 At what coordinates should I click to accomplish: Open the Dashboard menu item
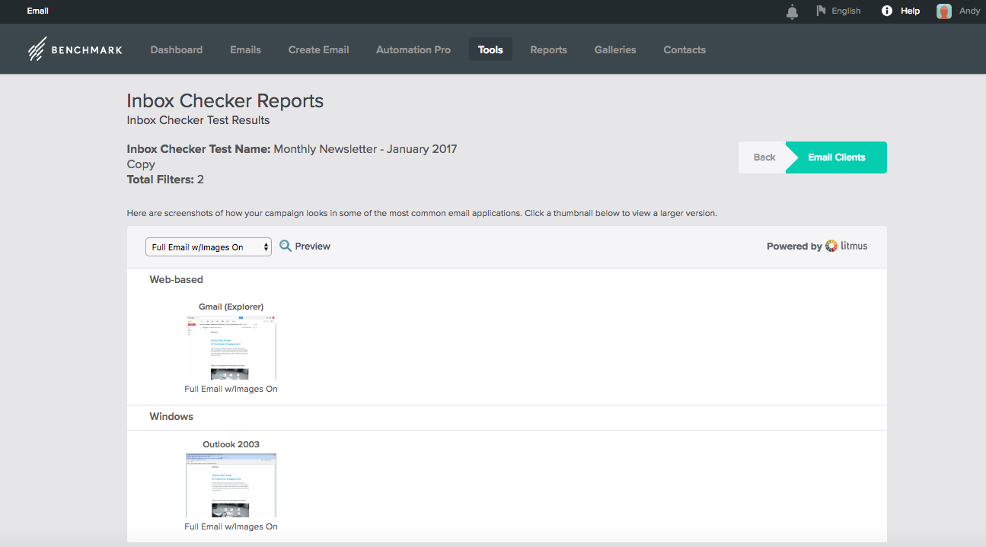pos(177,49)
